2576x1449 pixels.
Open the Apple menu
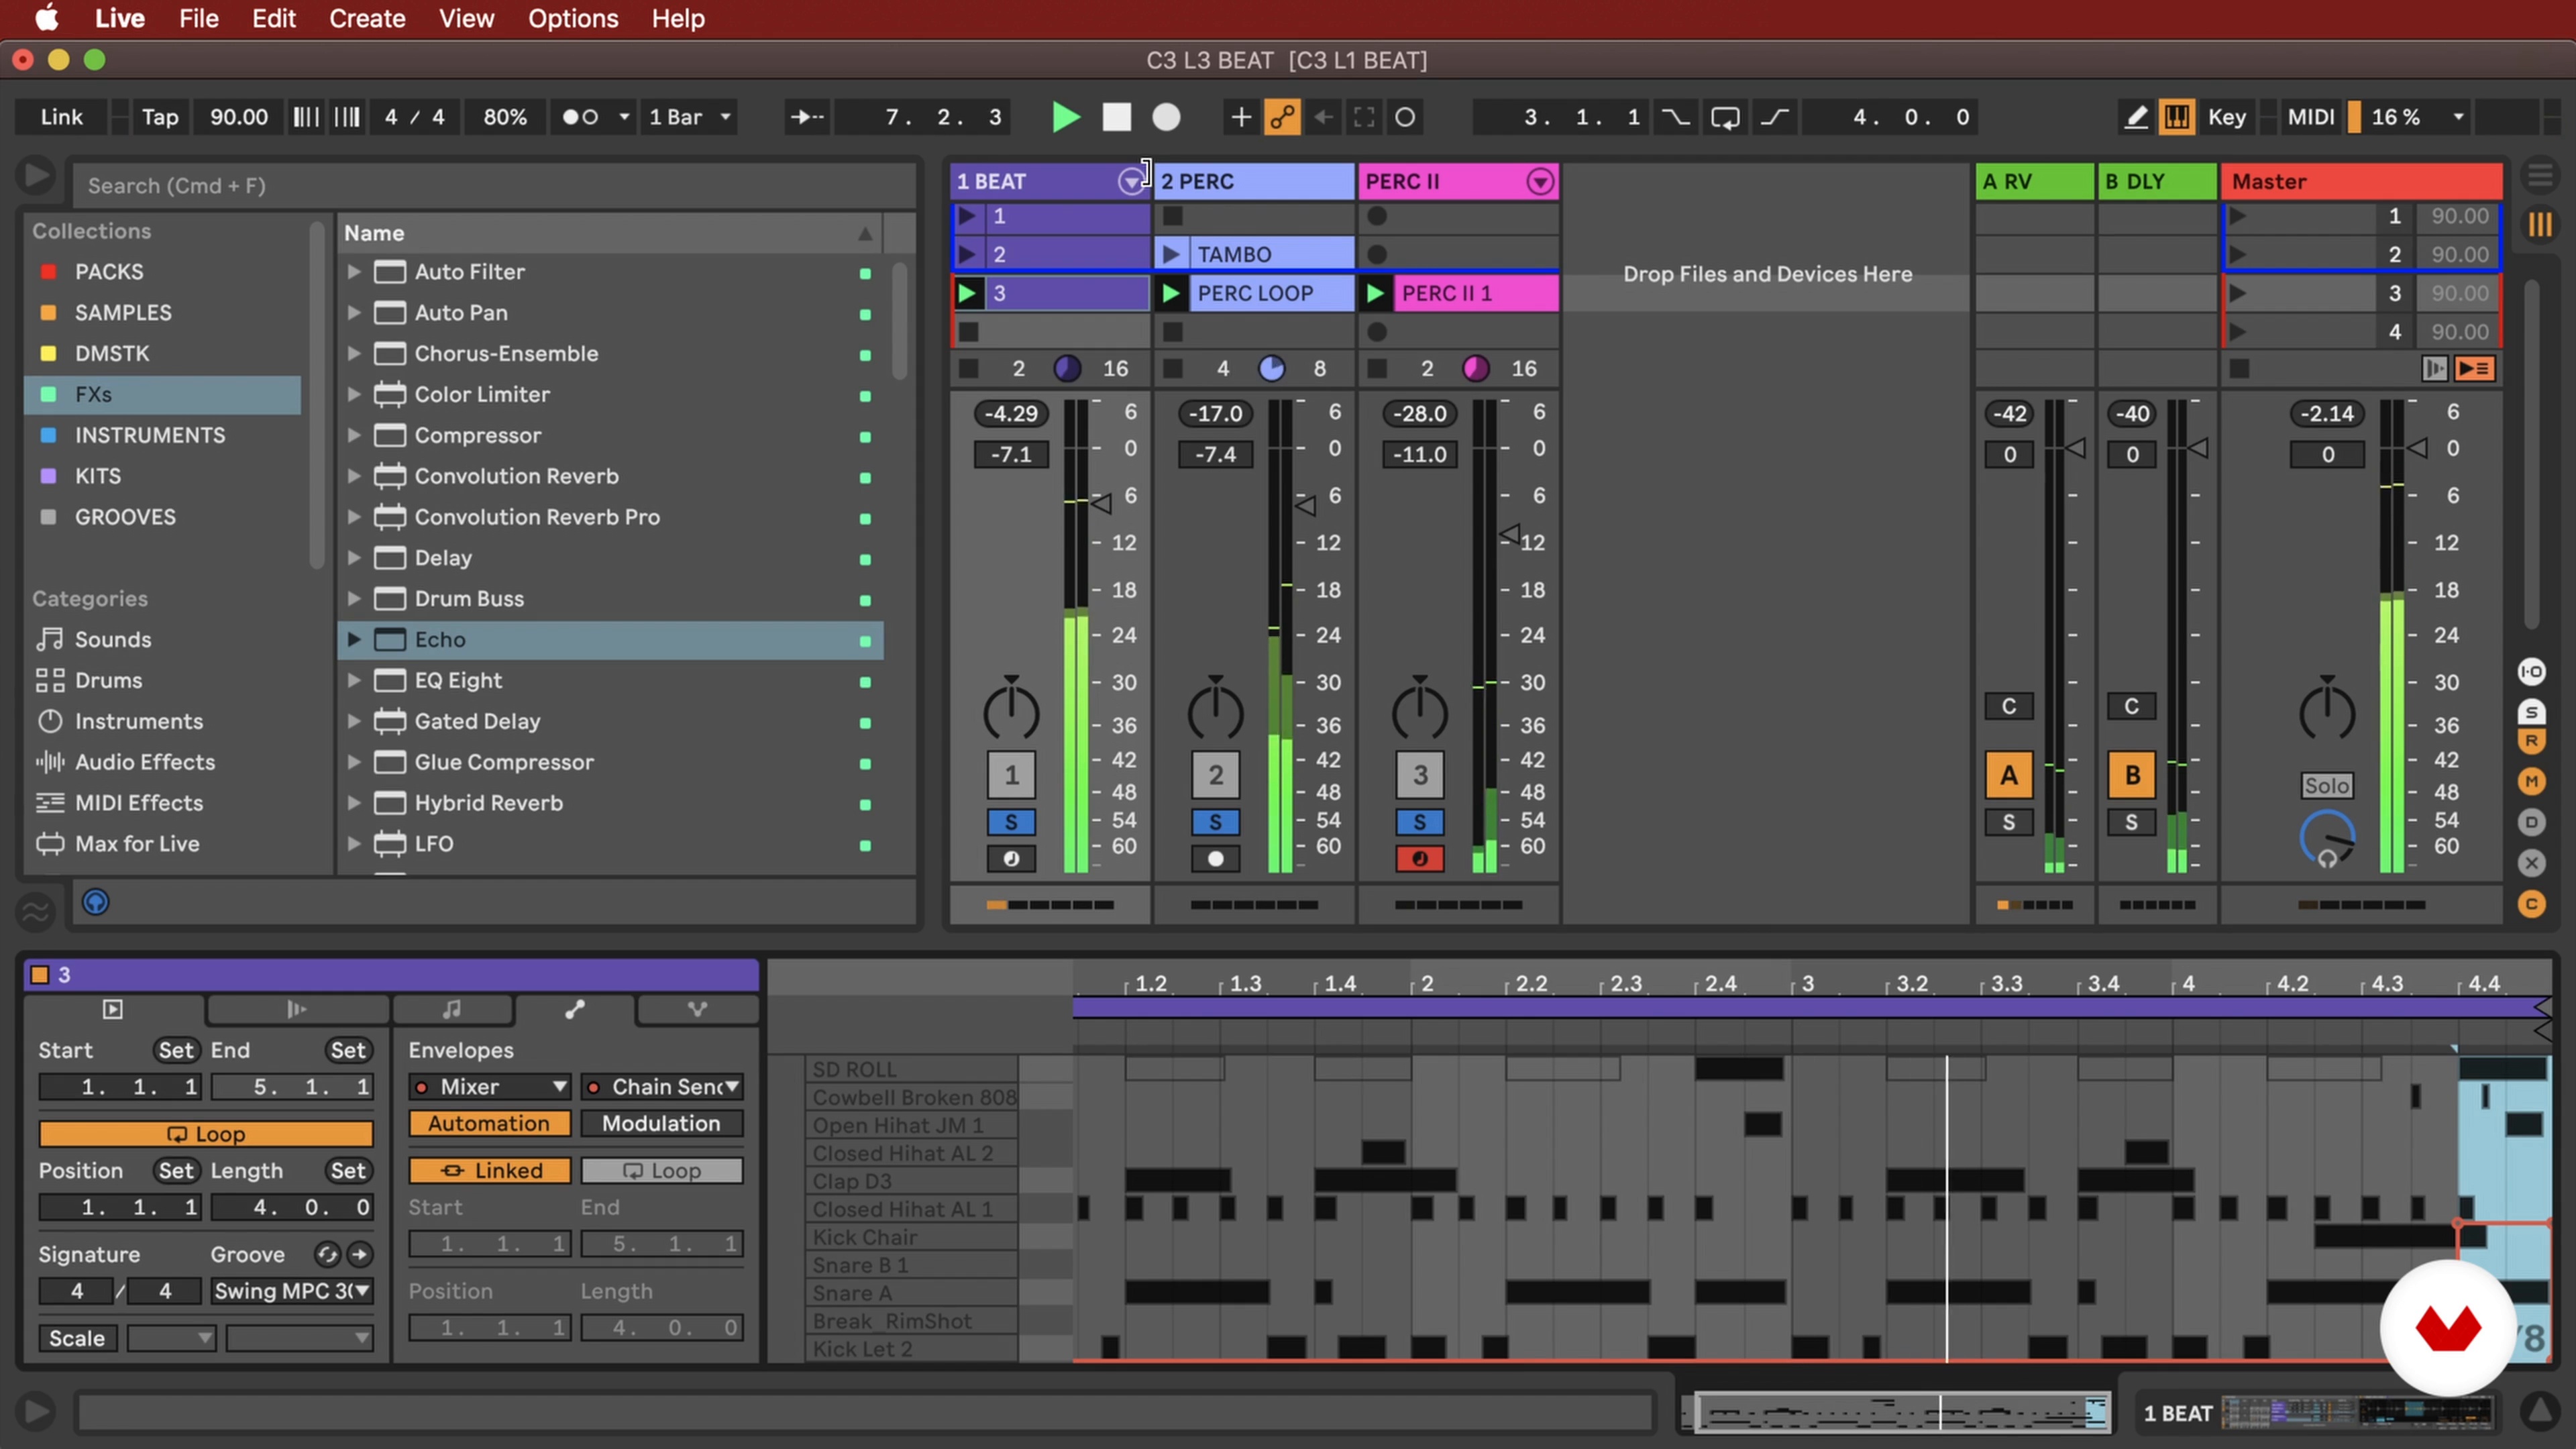point(46,18)
